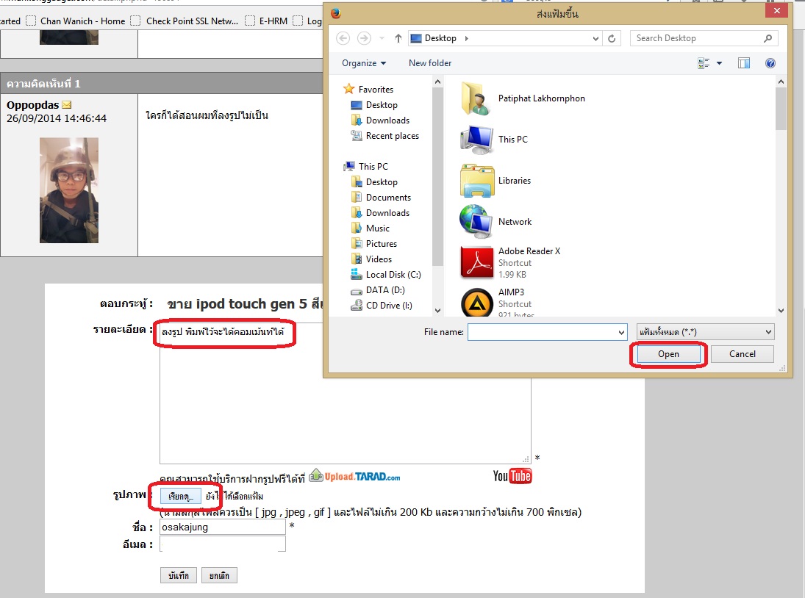The width and height of the screenshot is (805, 598).
Task: Expand the address bar history dropdown
Action: [x=595, y=38]
